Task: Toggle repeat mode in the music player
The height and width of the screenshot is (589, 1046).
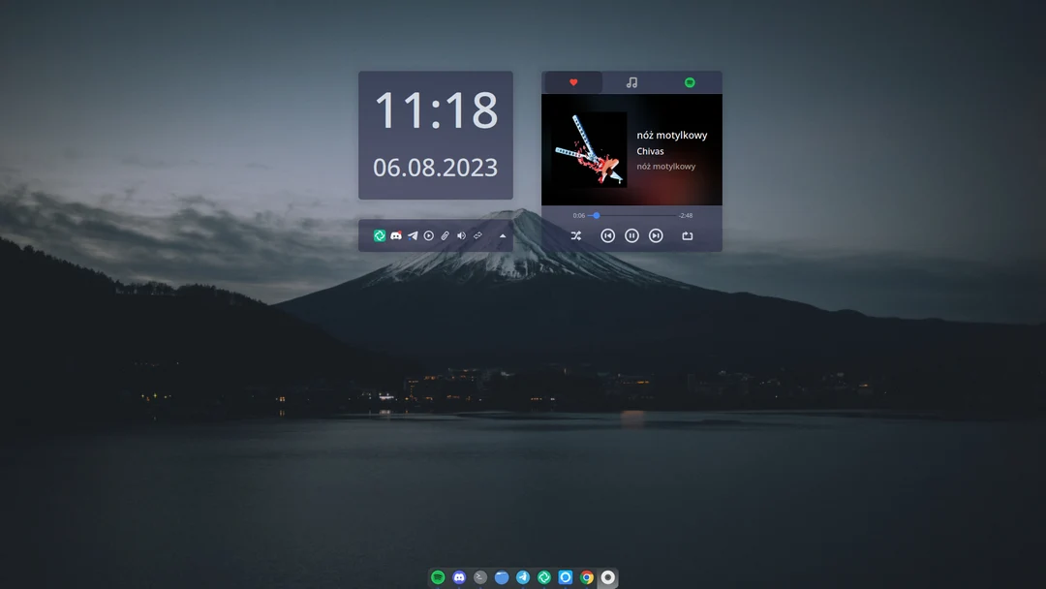Action: [689, 235]
